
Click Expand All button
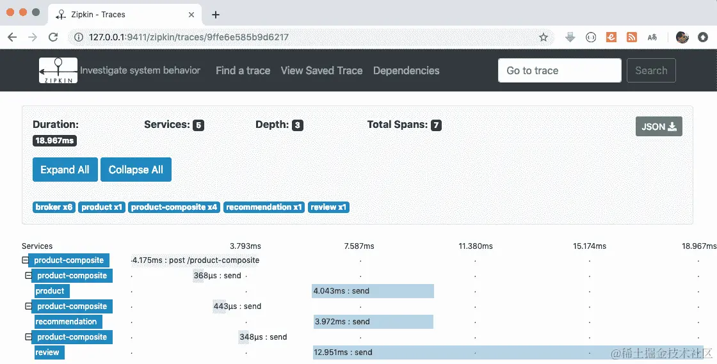point(65,170)
